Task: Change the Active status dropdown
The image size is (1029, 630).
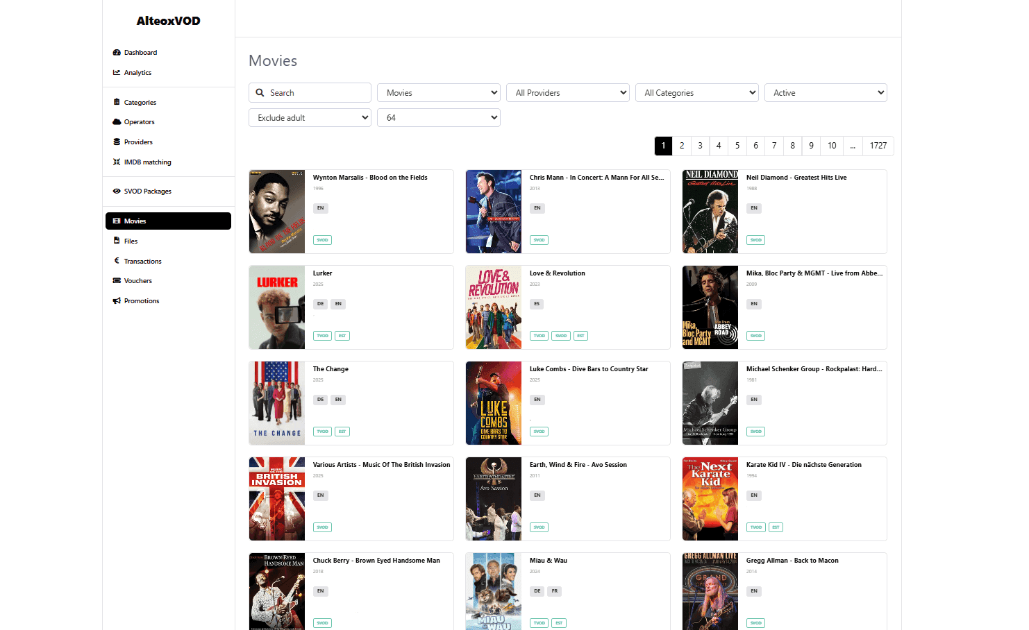Action: point(826,93)
